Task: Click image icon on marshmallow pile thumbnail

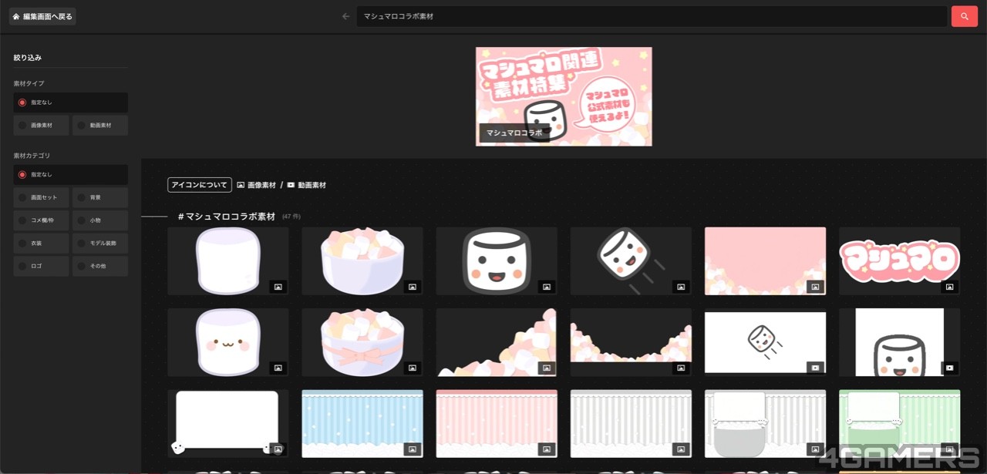Action: tap(547, 368)
